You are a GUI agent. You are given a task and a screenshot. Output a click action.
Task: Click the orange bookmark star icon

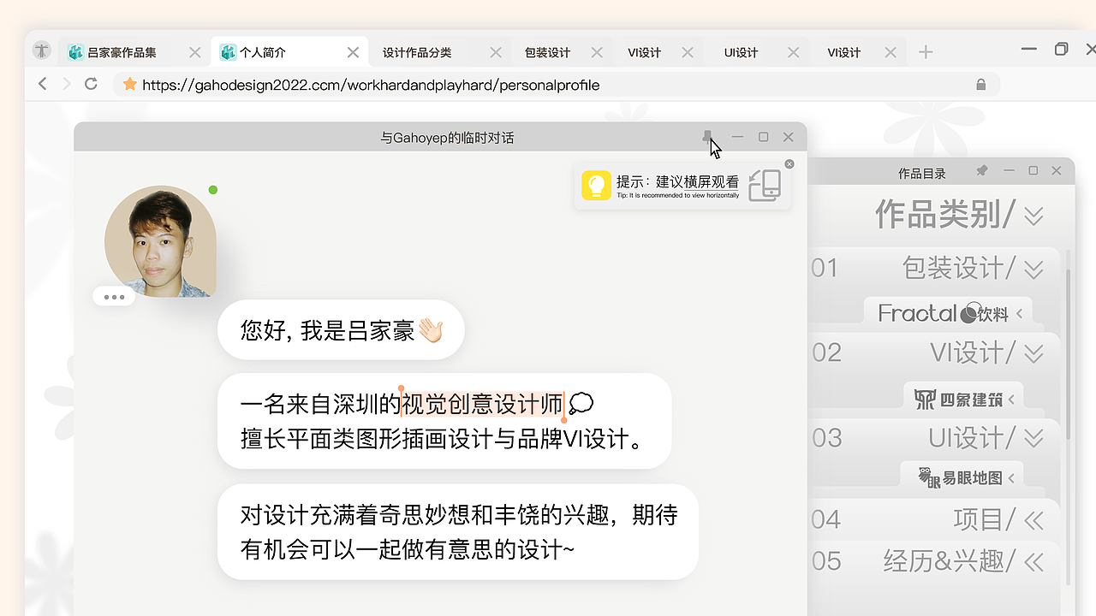tap(130, 84)
